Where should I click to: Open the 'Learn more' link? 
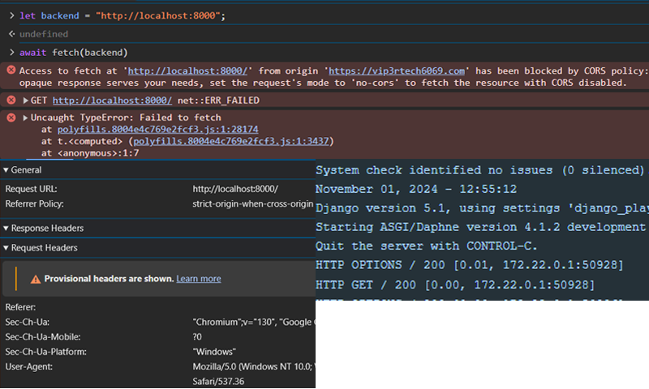click(199, 279)
